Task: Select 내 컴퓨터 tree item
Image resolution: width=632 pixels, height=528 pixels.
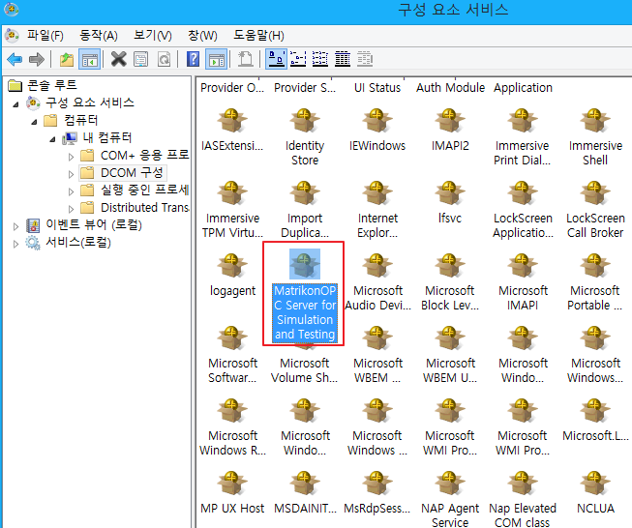Action: coord(106,137)
